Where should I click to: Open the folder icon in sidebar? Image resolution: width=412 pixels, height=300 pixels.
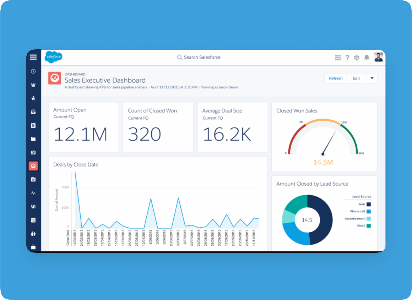tap(33, 139)
